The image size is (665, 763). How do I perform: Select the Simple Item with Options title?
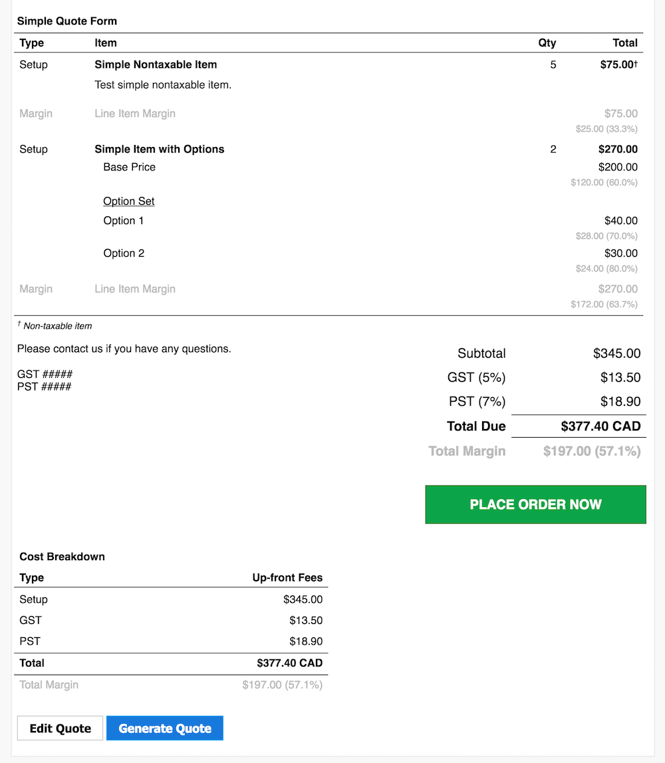[160, 149]
